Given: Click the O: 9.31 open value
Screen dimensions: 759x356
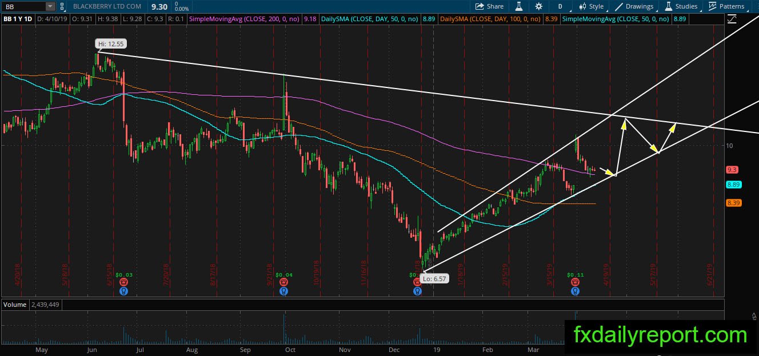Looking at the screenshot, I should click(83, 19).
